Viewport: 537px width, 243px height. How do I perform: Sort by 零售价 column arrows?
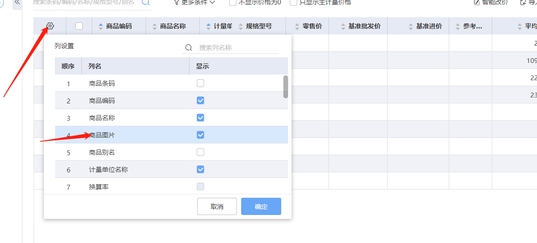coord(297,26)
